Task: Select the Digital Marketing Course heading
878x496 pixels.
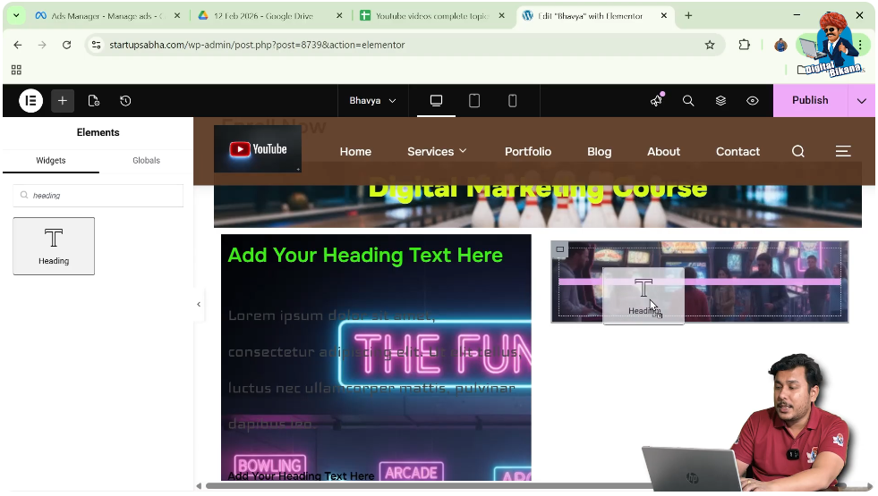Action: tap(538, 189)
